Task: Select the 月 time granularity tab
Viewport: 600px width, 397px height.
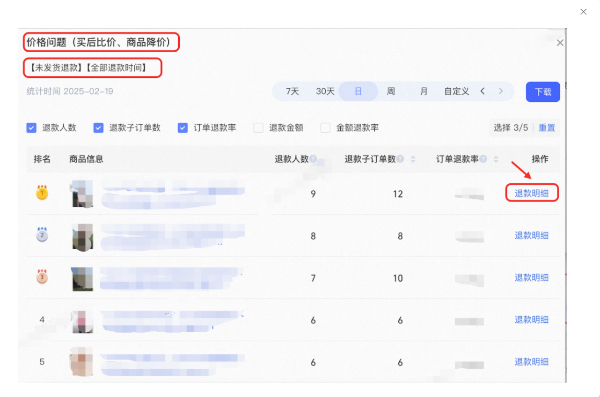Action: pos(423,91)
